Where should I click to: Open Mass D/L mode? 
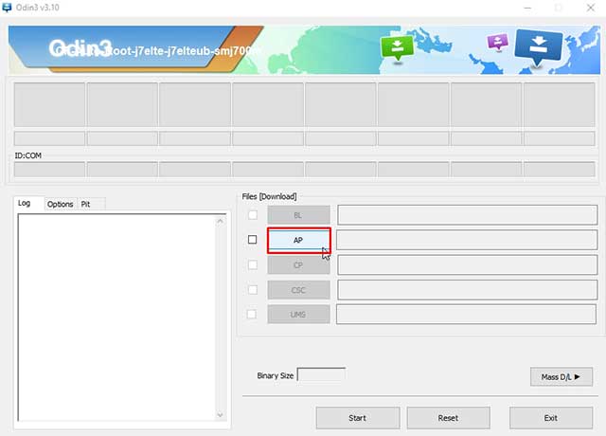tap(561, 377)
